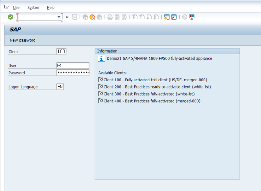Click the flag icon beside Client 100
The width and height of the screenshot is (261, 191).
coord(101,80)
